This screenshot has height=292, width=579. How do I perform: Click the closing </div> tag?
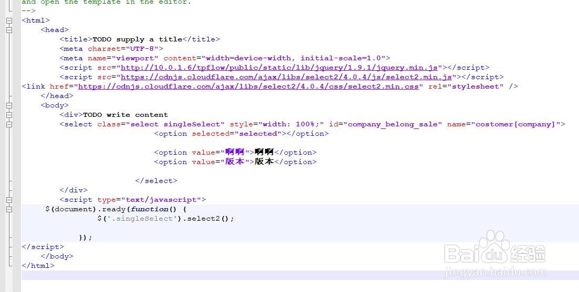click(x=74, y=190)
